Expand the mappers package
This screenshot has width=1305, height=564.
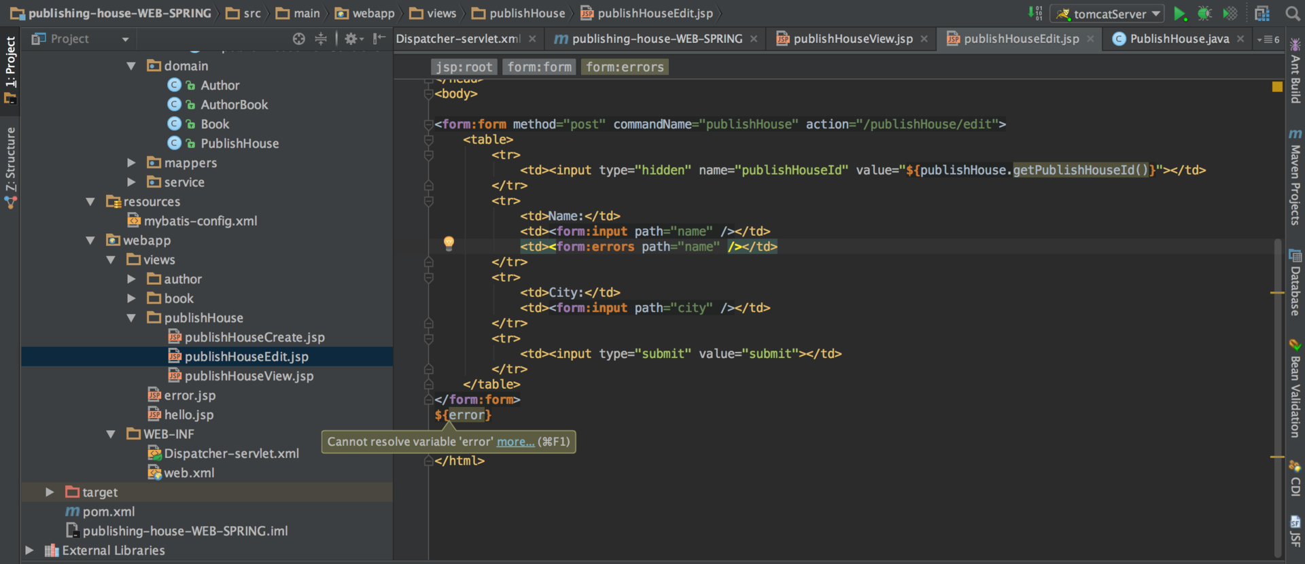[x=131, y=163]
